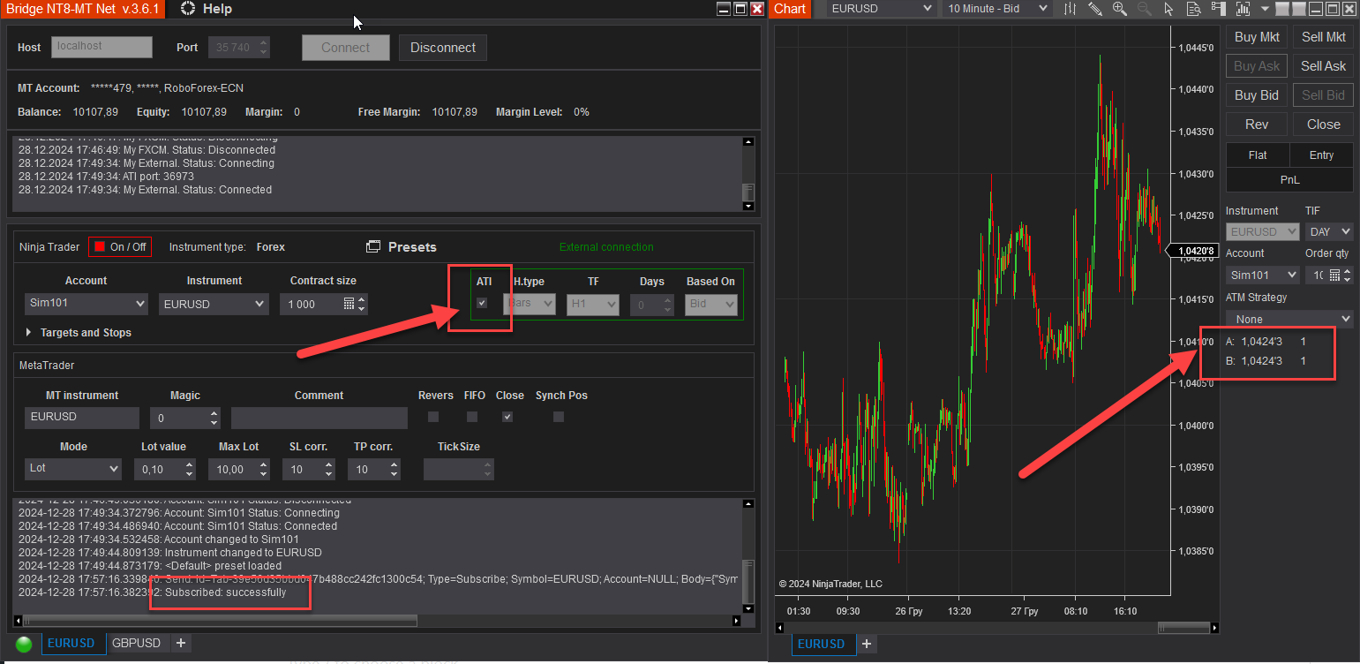
Task: Click the Help icon in title bar
Action: 188,9
